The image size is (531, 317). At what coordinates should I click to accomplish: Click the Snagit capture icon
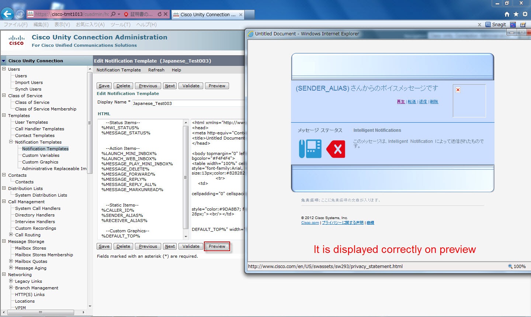pos(488,24)
